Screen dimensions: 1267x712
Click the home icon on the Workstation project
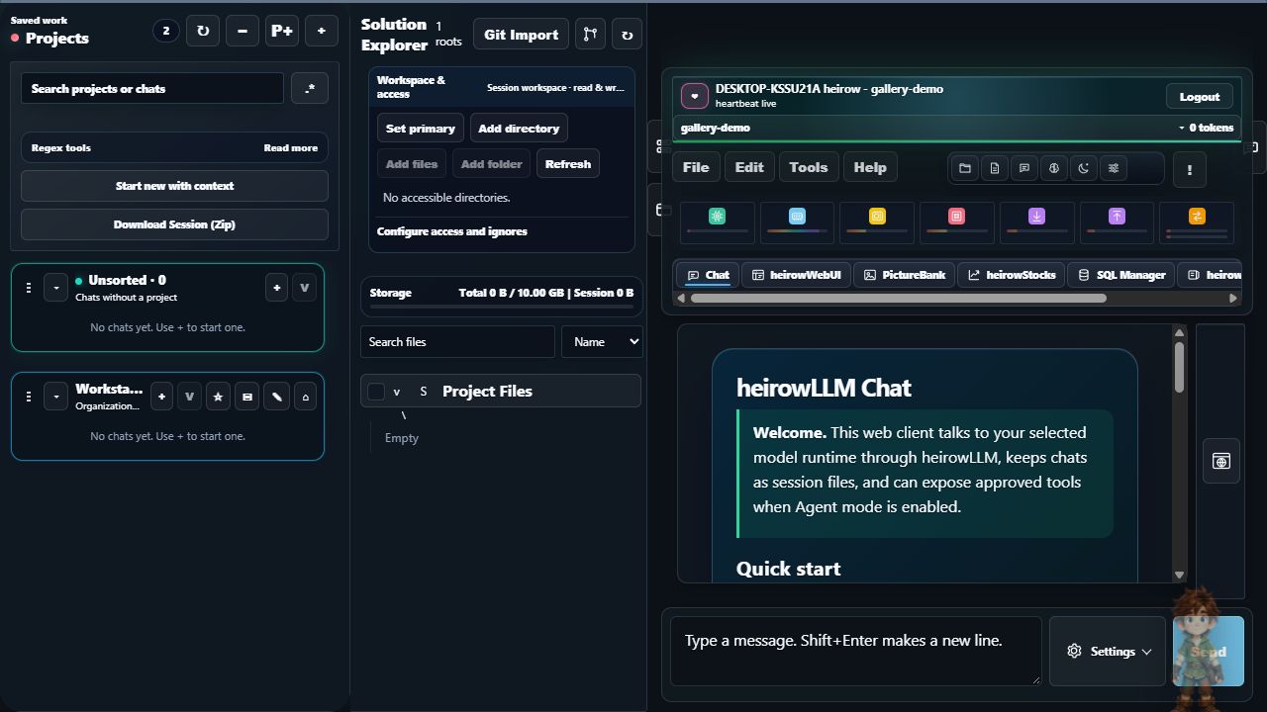tap(306, 397)
